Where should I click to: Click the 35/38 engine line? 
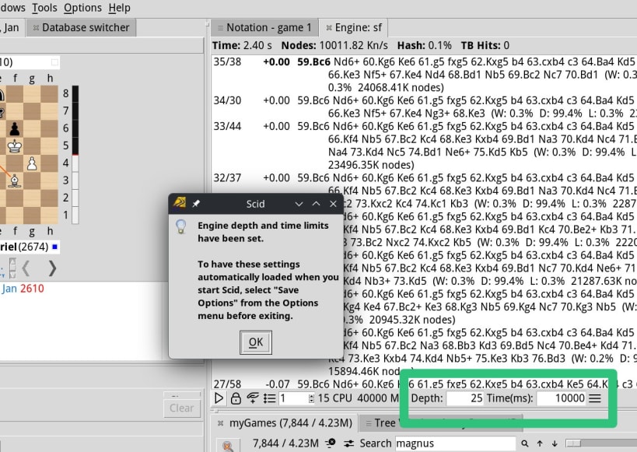pos(424,75)
